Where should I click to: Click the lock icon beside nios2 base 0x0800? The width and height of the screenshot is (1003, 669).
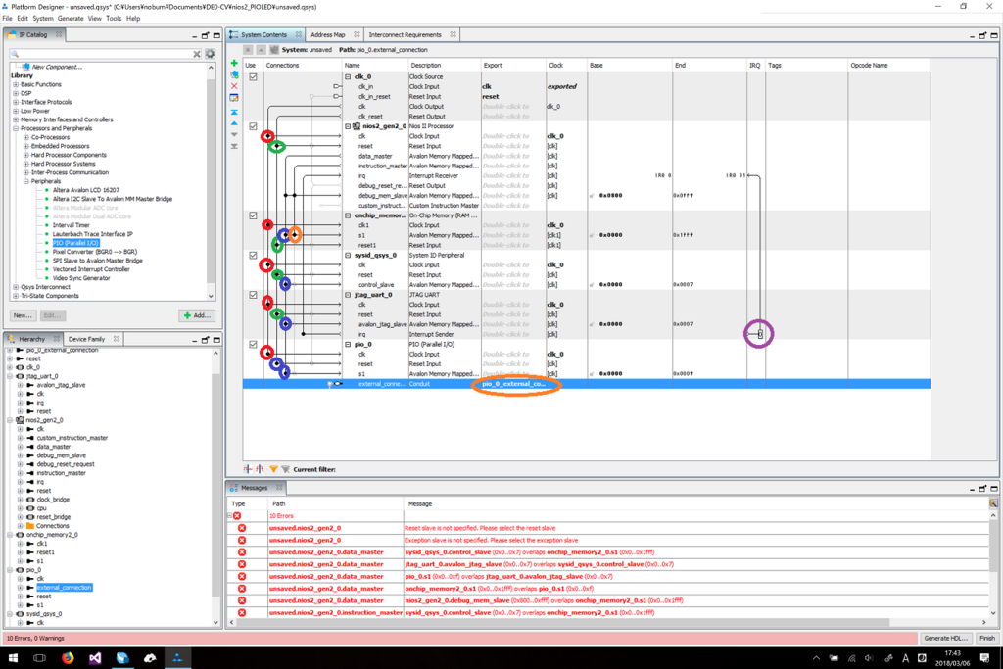[x=592, y=196]
